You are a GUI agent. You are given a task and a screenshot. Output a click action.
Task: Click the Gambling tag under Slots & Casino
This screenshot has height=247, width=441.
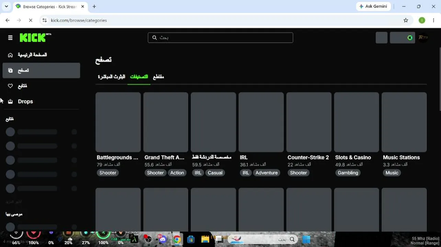point(348,173)
